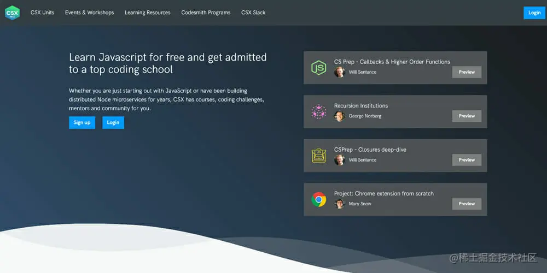Viewport: 547px width, 273px height.
Task: Click the paragraph starting Whether you are
Action: [x=167, y=99]
